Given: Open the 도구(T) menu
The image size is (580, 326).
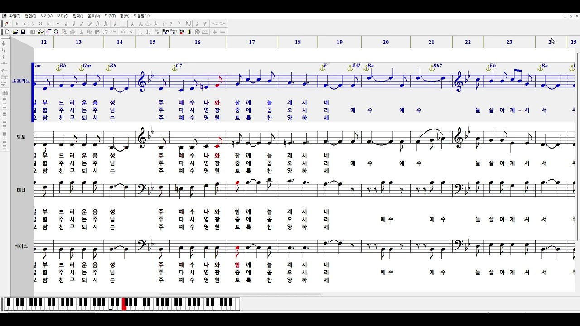Looking at the screenshot, I should point(110,16).
